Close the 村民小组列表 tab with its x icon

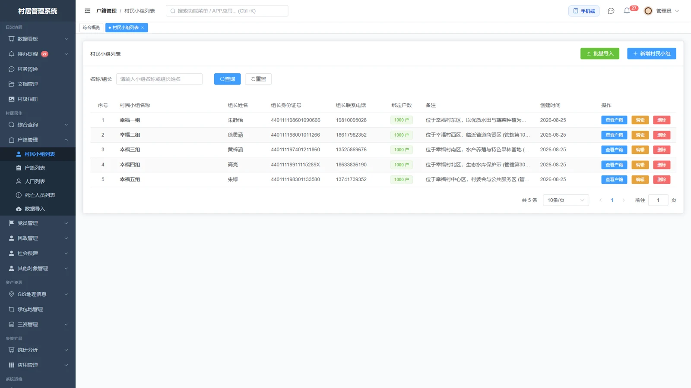click(x=143, y=28)
